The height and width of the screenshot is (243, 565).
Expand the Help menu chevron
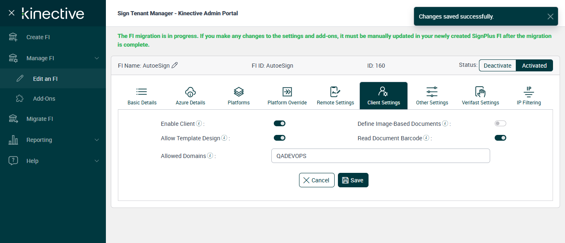[97, 161]
